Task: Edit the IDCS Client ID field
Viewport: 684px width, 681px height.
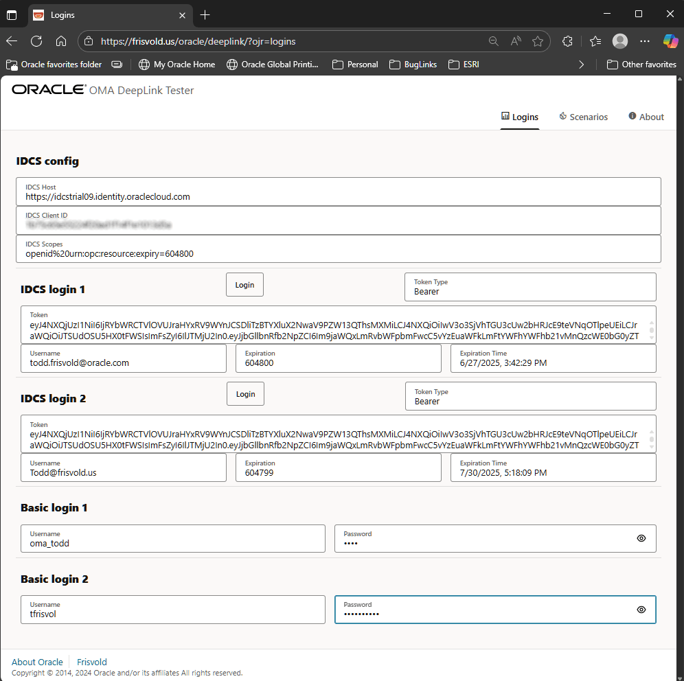Action: point(339,220)
